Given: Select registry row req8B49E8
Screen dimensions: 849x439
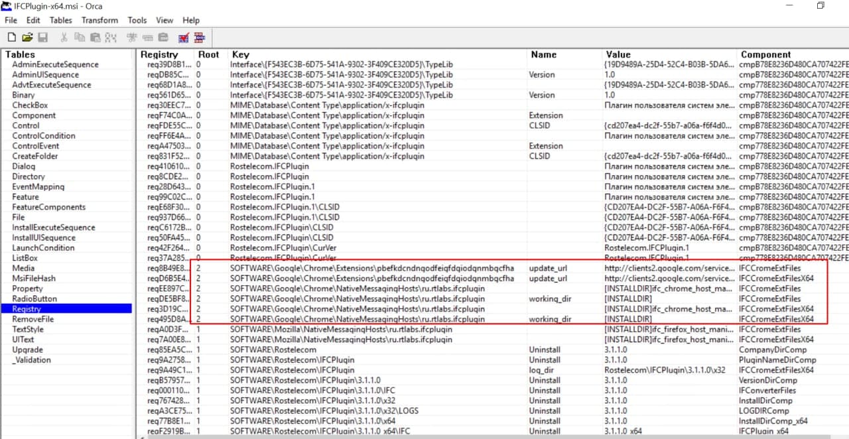Looking at the screenshot, I should click(x=169, y=269).
